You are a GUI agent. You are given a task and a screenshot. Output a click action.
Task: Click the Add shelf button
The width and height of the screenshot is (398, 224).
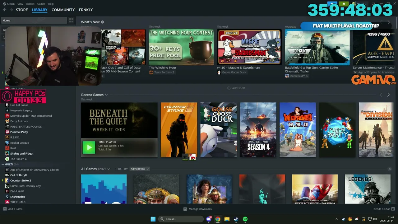236,88
